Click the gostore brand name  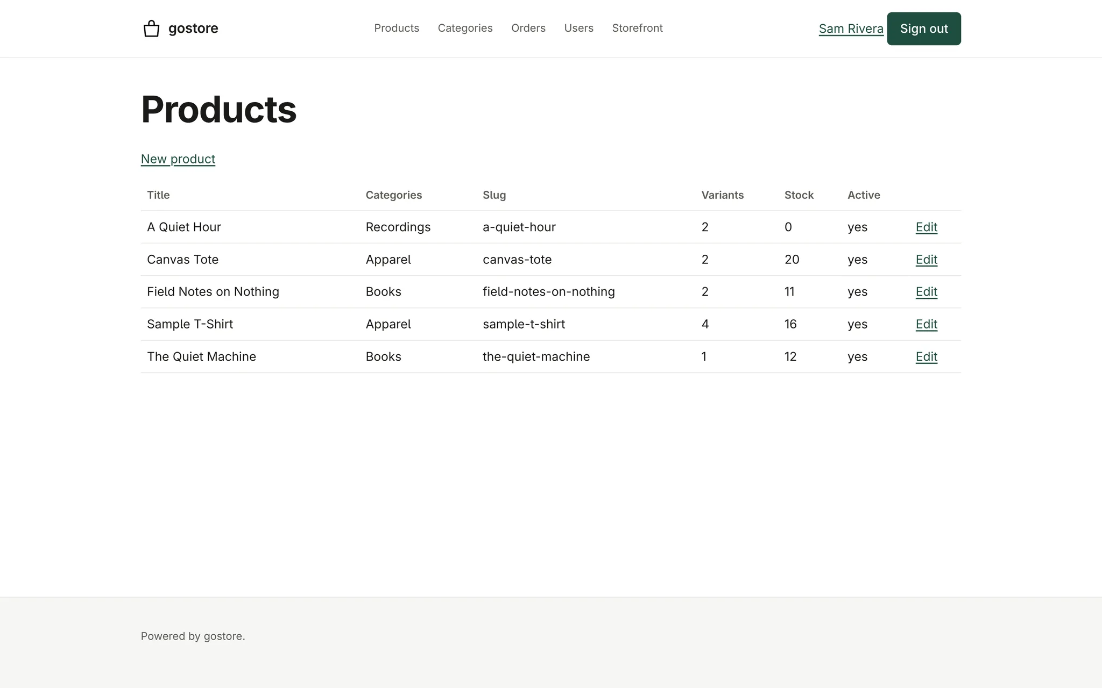point(193,28)
